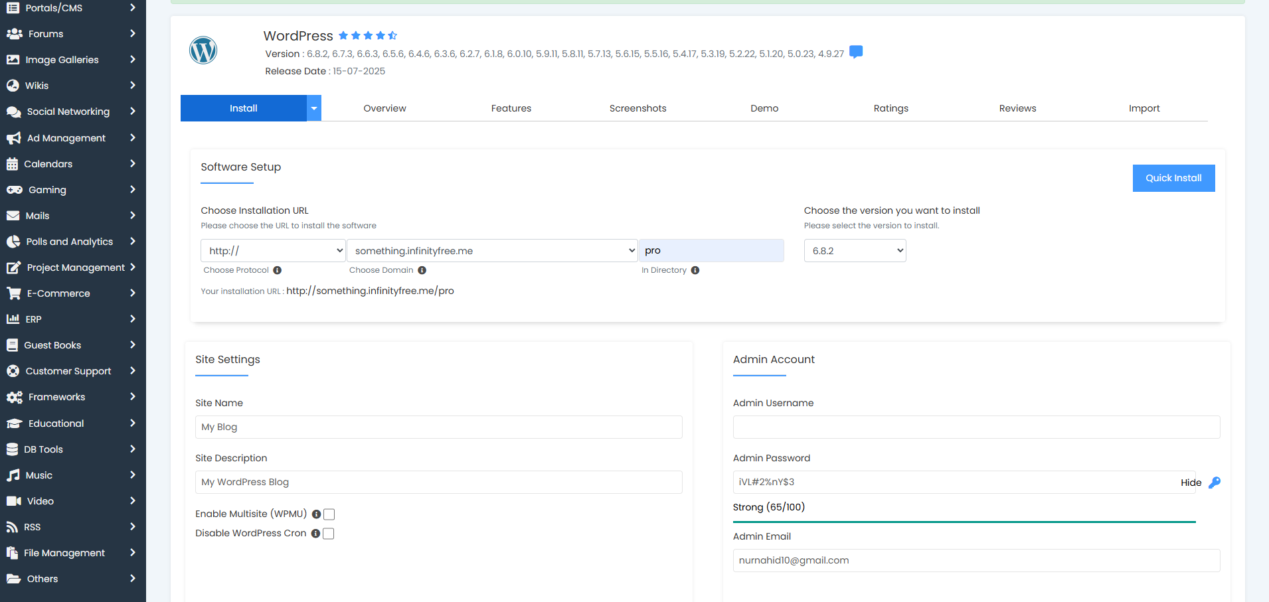Enable Multisite (WPMU) checkbox
1269x602 pixels.
(x=329, y=514)
